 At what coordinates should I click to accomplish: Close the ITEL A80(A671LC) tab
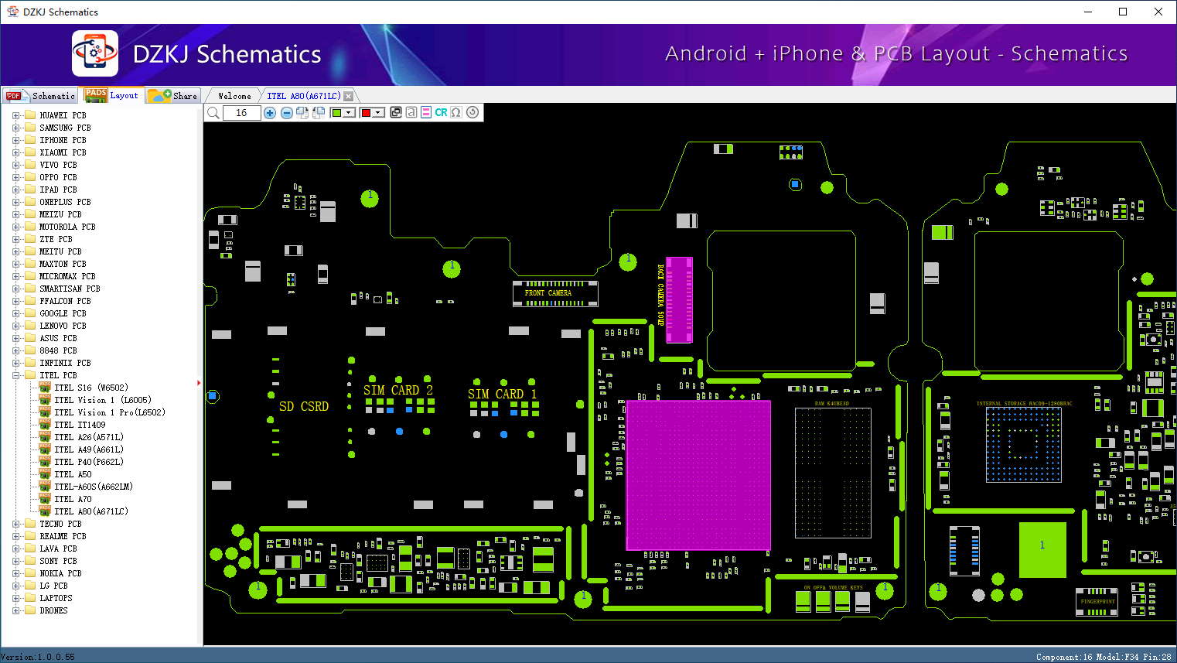tap(349, 96)
